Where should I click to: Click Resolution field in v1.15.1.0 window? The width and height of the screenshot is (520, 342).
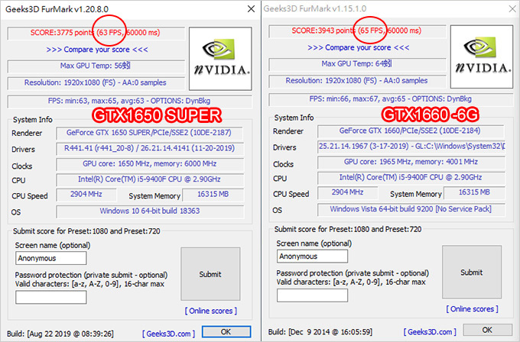(358, 81)
